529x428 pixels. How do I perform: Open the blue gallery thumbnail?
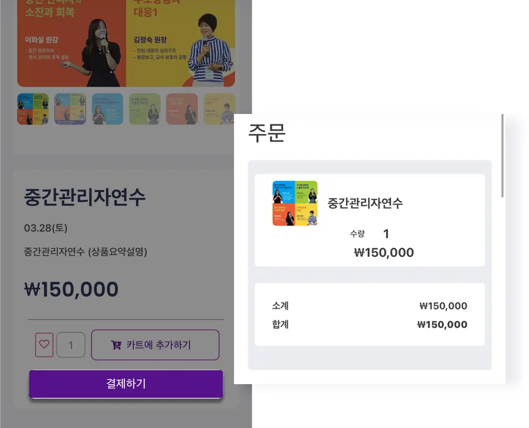[x=107, y=109]
